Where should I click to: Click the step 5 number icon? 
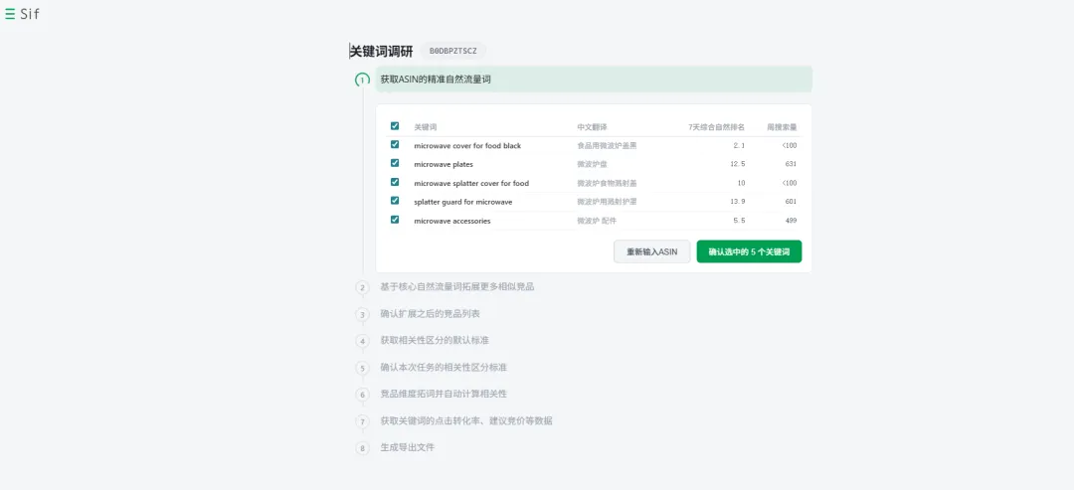(x=362, y=368)
